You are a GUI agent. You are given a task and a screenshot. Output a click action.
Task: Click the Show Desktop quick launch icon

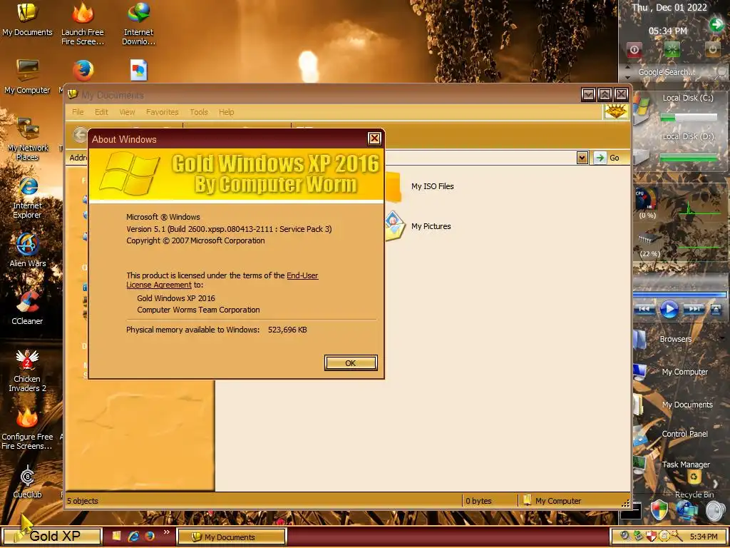tap(116, 536)
